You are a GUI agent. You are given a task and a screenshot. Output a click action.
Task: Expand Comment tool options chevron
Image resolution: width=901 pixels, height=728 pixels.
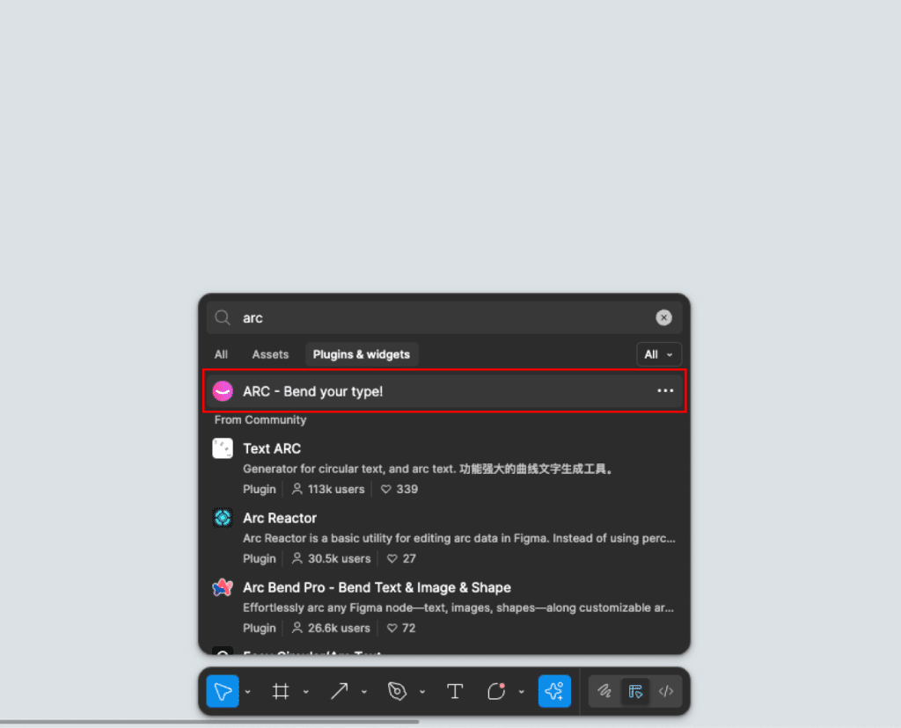pyautogui.click(x=521, y=692)
